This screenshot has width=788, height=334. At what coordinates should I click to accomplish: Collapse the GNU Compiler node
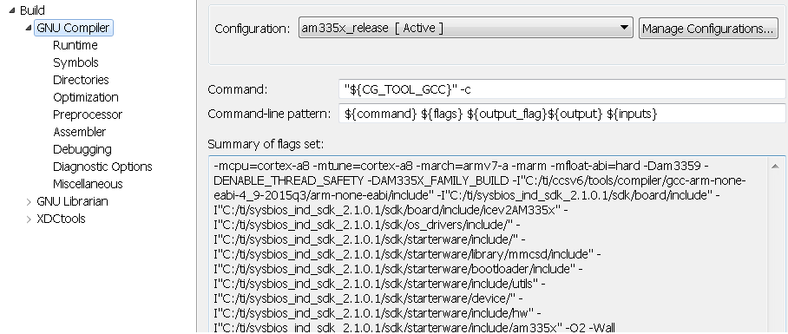click(29, 28)
